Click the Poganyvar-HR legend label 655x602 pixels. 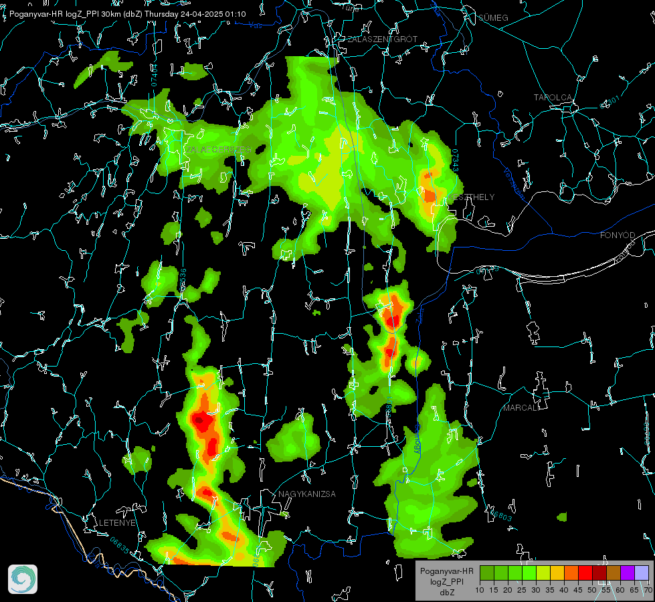[x=446, y=571]
